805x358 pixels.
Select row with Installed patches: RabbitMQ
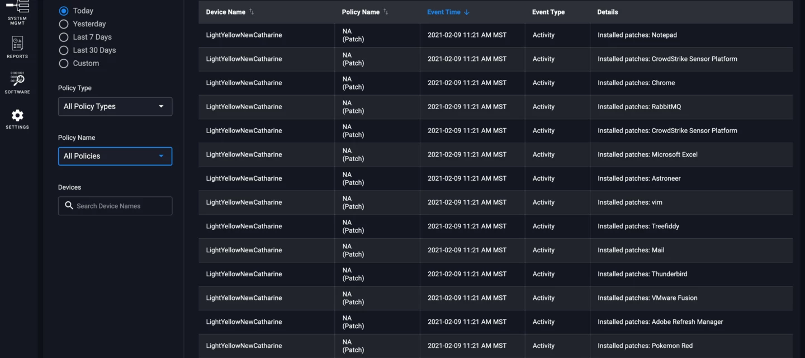[x=495, y=107]
